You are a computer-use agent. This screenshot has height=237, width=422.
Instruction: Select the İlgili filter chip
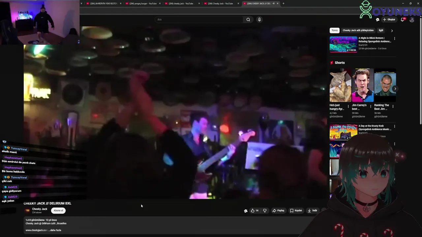coord(381,30)
